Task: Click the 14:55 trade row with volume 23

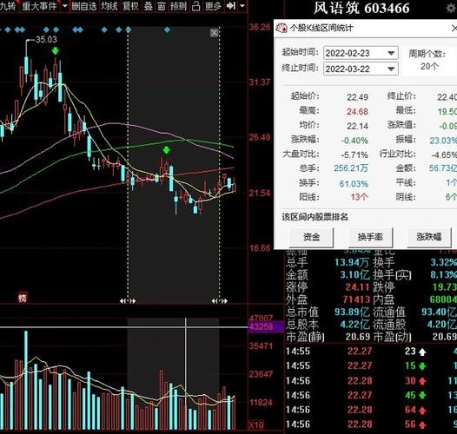Action: click(x=371, y=352)
